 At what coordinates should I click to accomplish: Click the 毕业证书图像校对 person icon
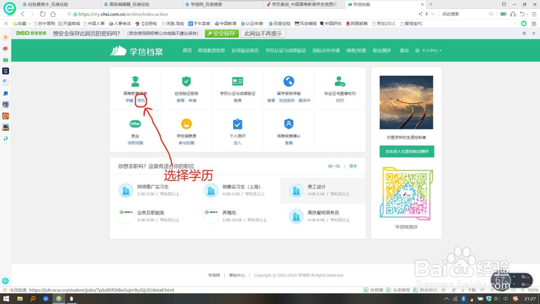point(340,82)
